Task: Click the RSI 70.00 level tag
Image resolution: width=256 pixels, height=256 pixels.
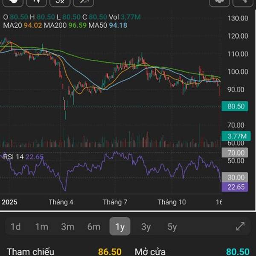Action: [235, 153]
